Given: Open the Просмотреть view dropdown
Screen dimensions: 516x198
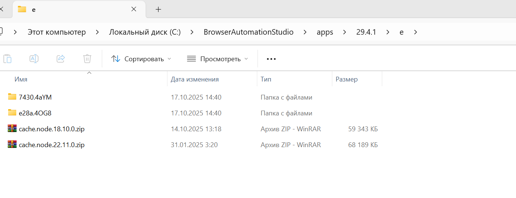Looking at the screenshot, I should (217, 59).
